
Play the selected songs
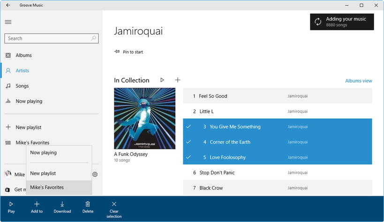(x=11, y=207)
